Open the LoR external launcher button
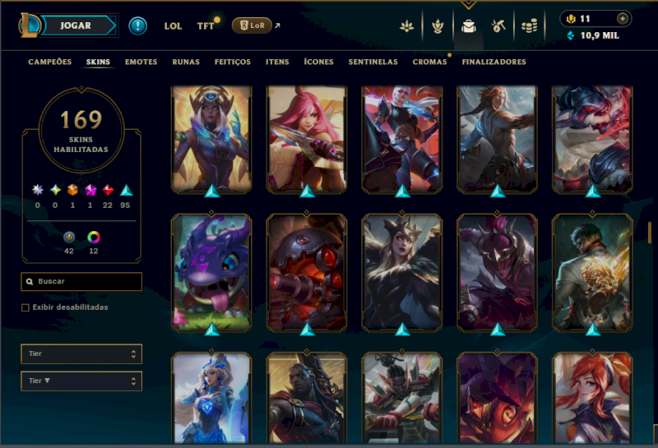This screenshot has height=448, width=658. point(252,25)
